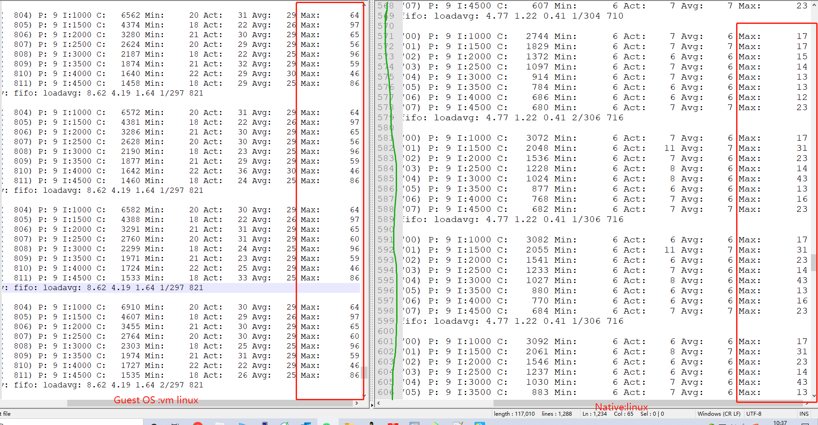Click the Windows (CR LF) line-ending indicator

click(x=719, y=414)
